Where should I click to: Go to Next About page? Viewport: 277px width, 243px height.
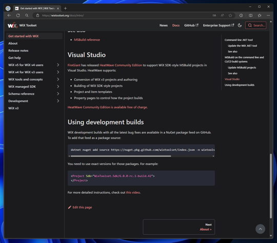tap(179, 227)
